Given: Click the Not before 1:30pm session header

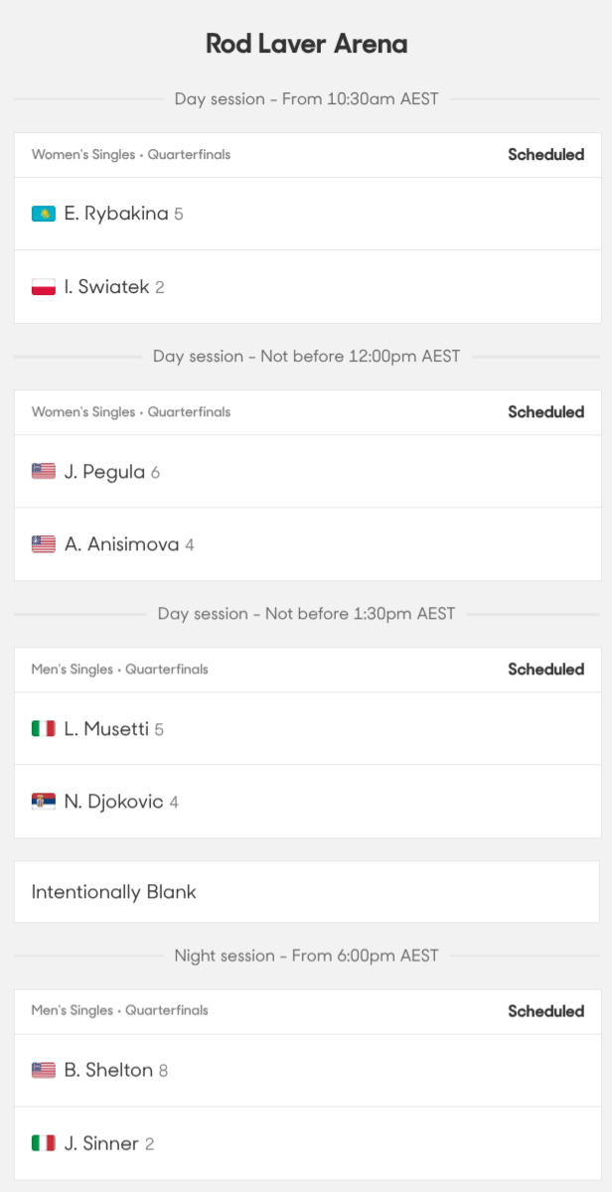Looking at the screenshot, I should pos(306,613).
